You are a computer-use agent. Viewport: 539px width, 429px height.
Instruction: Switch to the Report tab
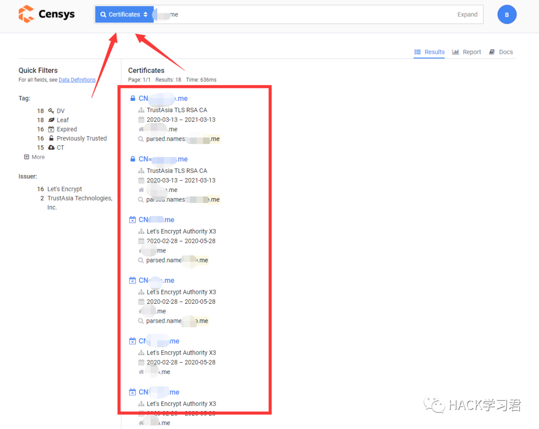coord(467,52)
